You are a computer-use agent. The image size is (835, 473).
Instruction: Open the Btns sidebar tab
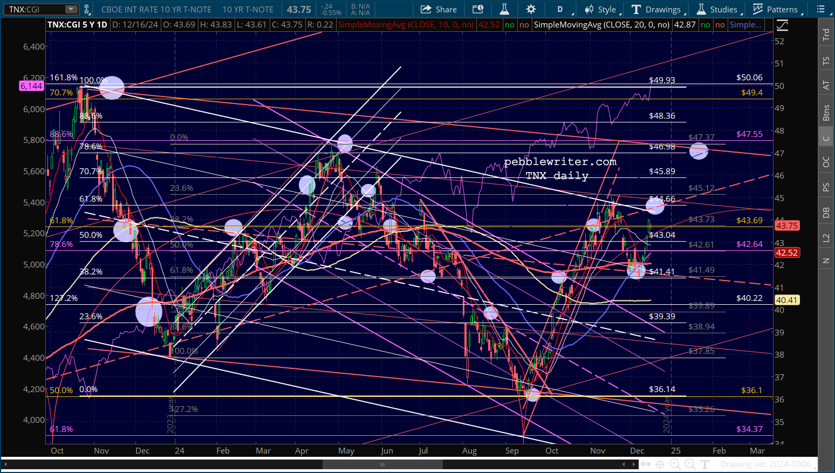(x=826, y=113)
